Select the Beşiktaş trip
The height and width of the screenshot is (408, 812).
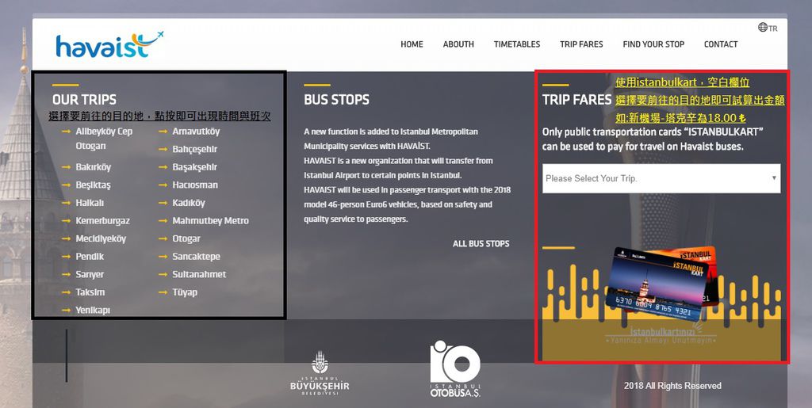[94, 185]
